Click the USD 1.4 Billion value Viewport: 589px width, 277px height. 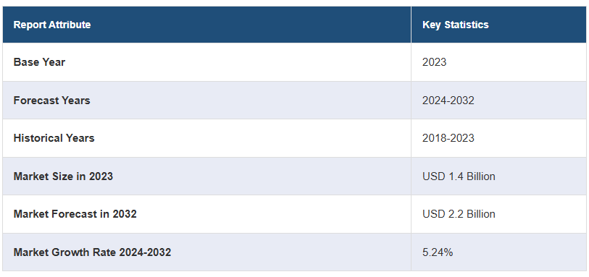tap(459, 176)
